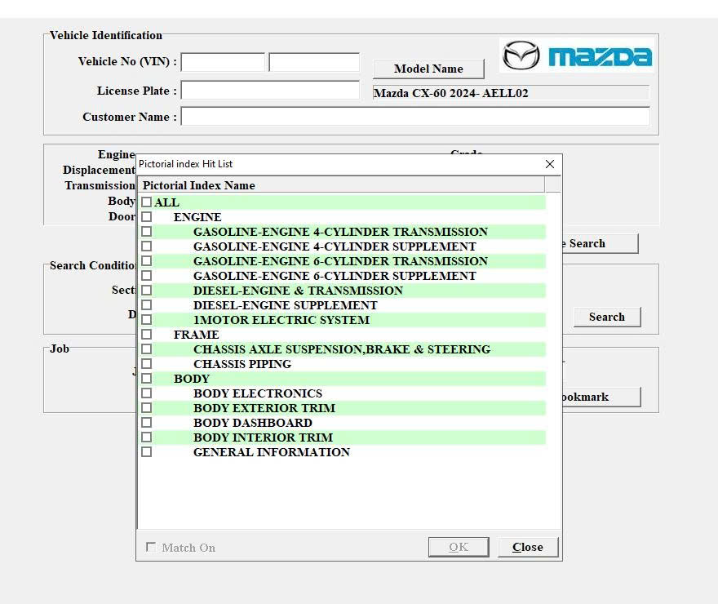This screenshot has height=604, width=718.
Task: Click the Search button in Search Condition
Action: tap(607, 317)
